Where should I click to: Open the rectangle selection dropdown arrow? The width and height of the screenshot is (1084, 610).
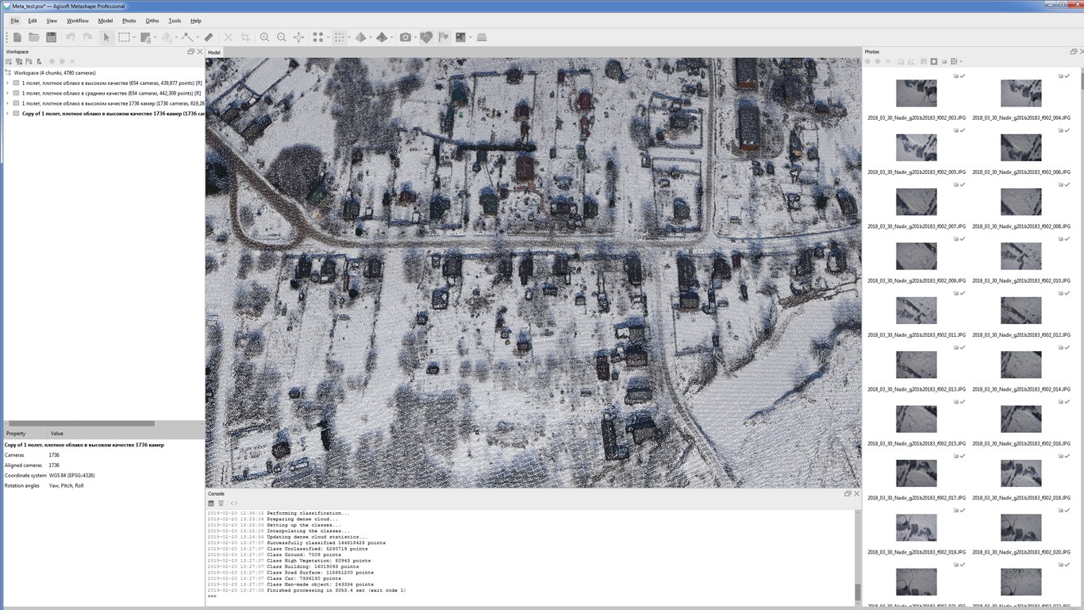coord(134,38)
